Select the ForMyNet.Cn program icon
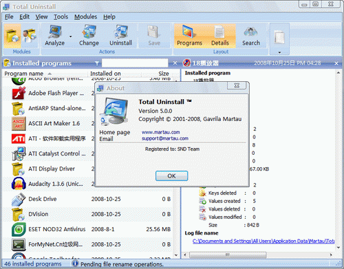Screen dimensions: 344x269 tap(19, 244)
